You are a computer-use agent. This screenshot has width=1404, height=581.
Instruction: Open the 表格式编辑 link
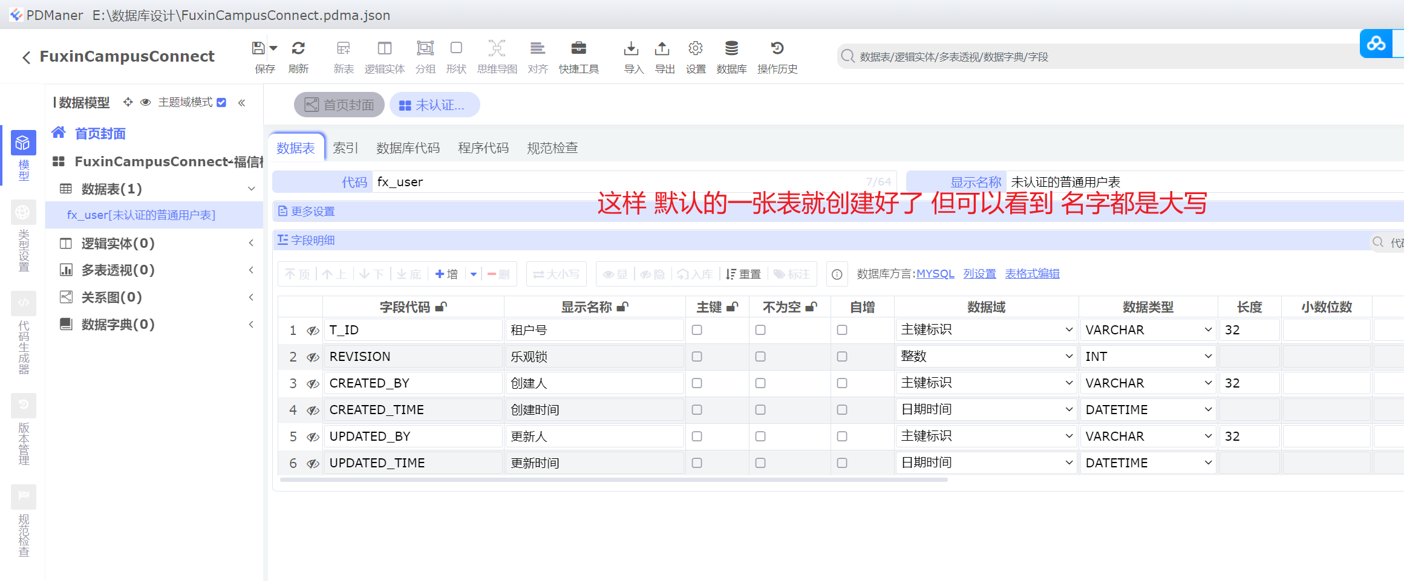(x=1032, y=274)
